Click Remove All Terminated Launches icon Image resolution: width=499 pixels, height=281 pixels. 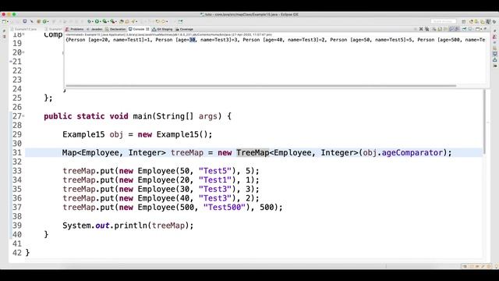[x=427, y=29]
